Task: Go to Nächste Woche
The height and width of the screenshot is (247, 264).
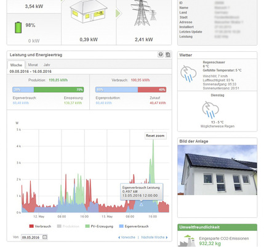Action: (154, 237)
